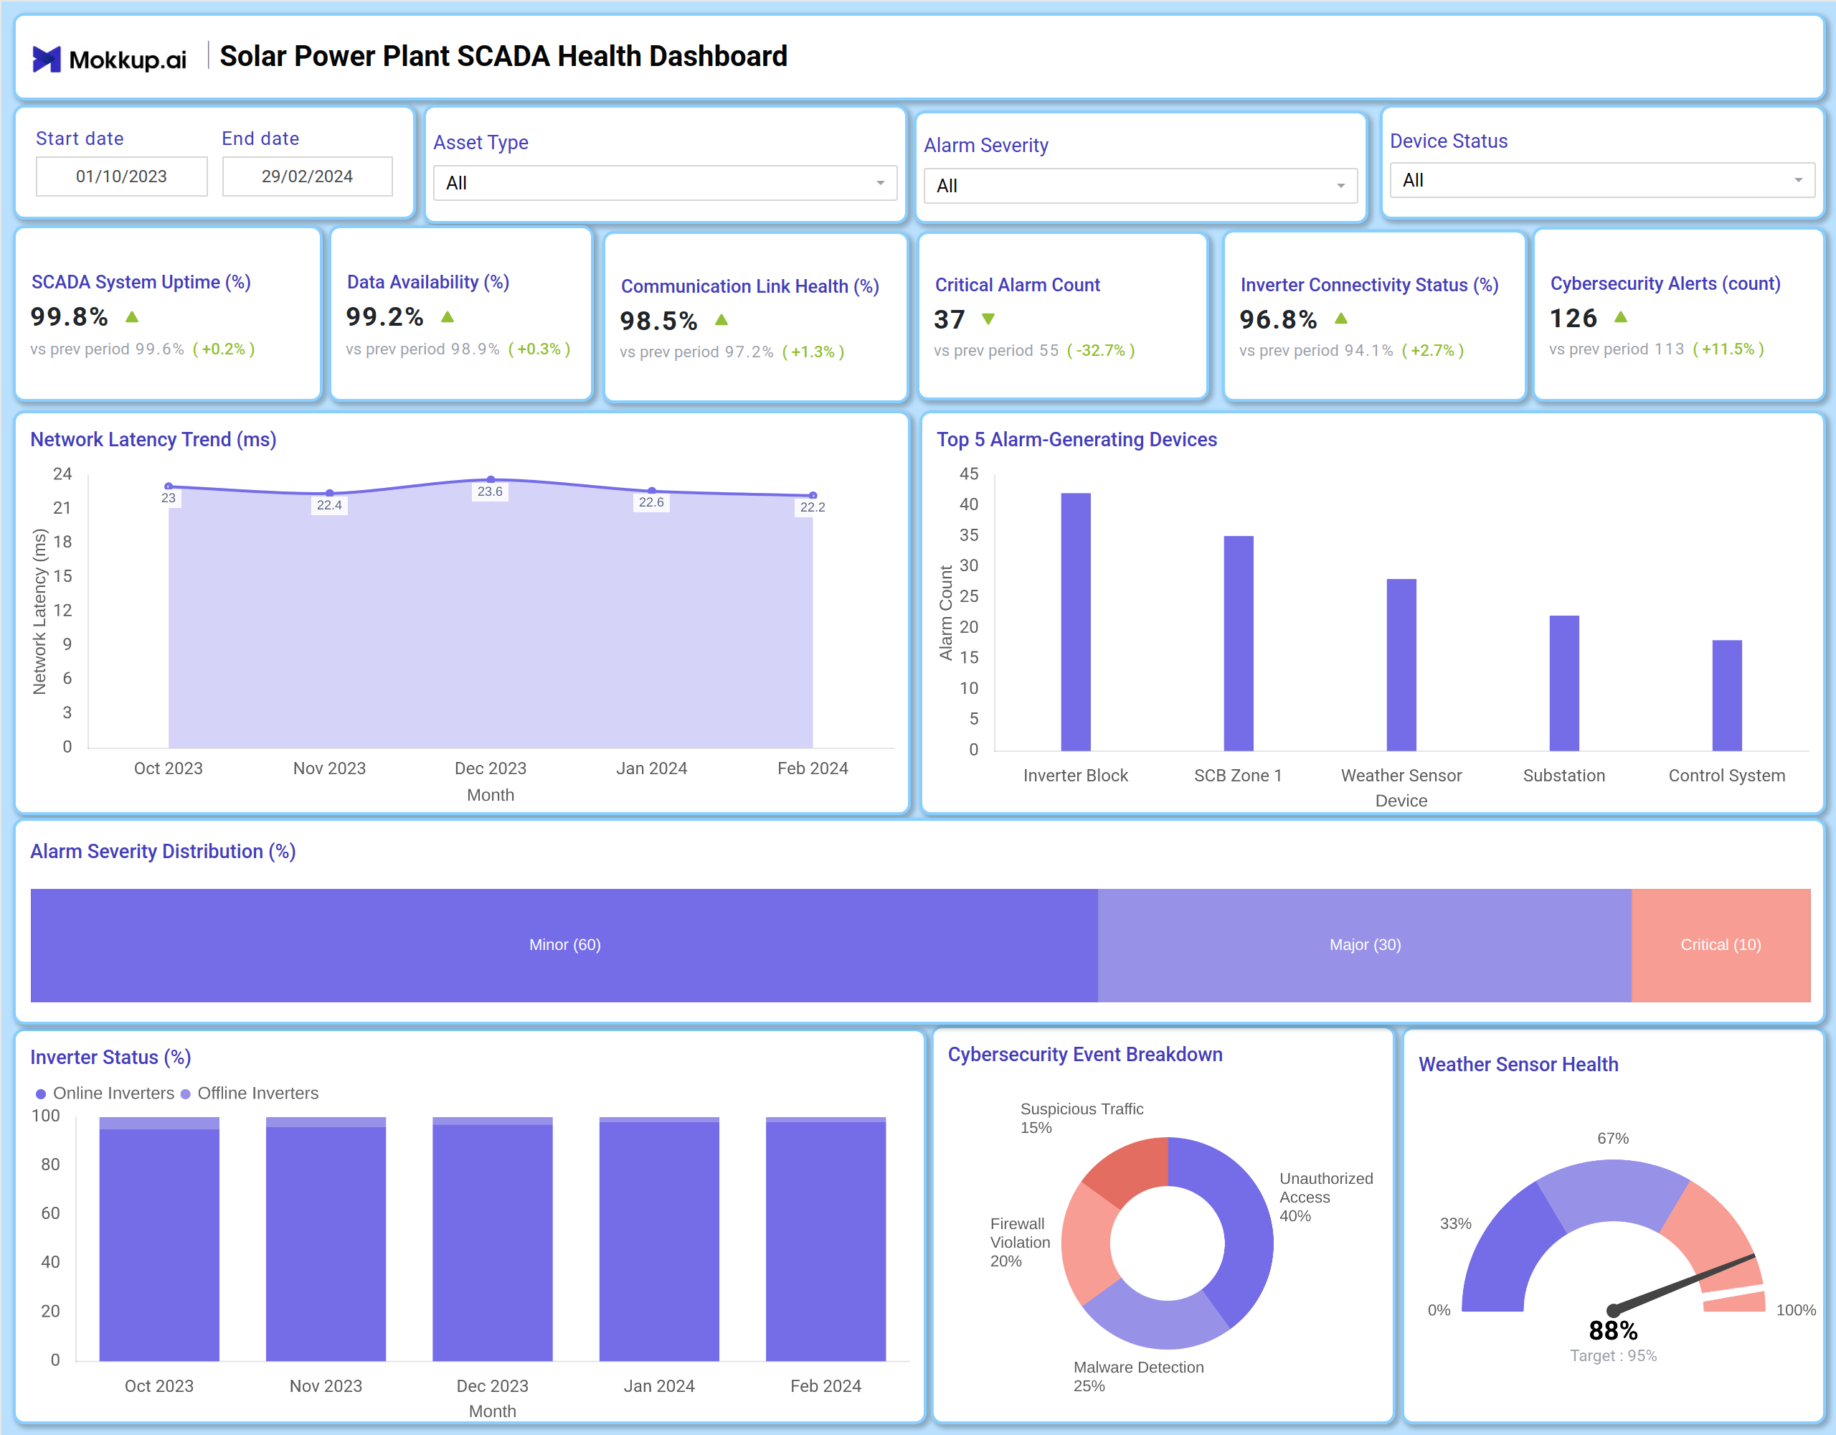
Task: Click the Weather Sensor alarm bar
Action: click(x=1401, y=664)
